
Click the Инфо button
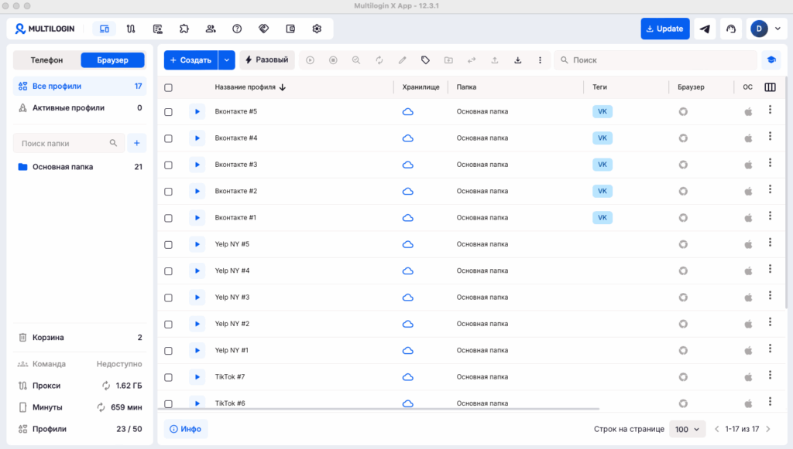click(186, 430)
